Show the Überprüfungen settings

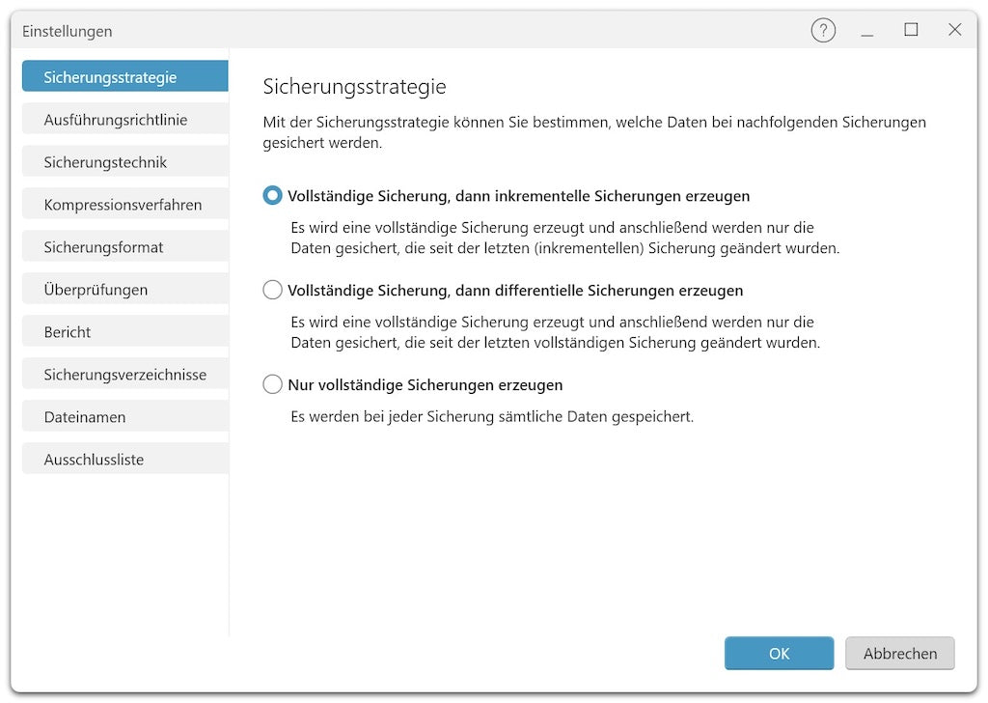click(124, 290)
